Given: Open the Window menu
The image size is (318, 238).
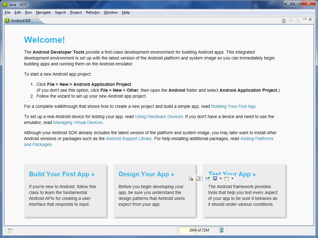Looking at the screenshot, I should click(111, 12).
